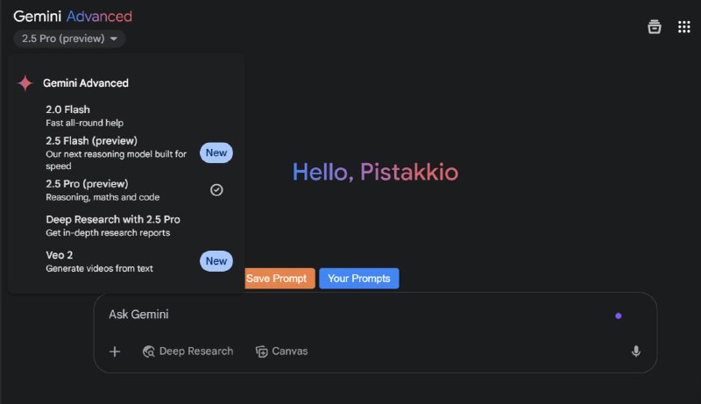Open the Google apps grid icon
Viewport: 701px width, 404px height.
[x=683, y=27]
